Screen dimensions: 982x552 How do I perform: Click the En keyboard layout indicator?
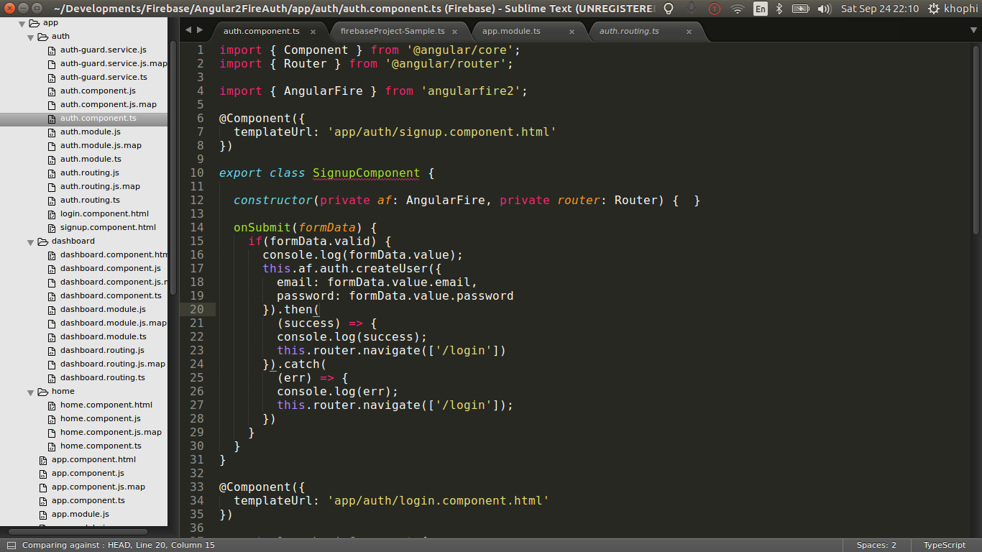coord(760,9)
